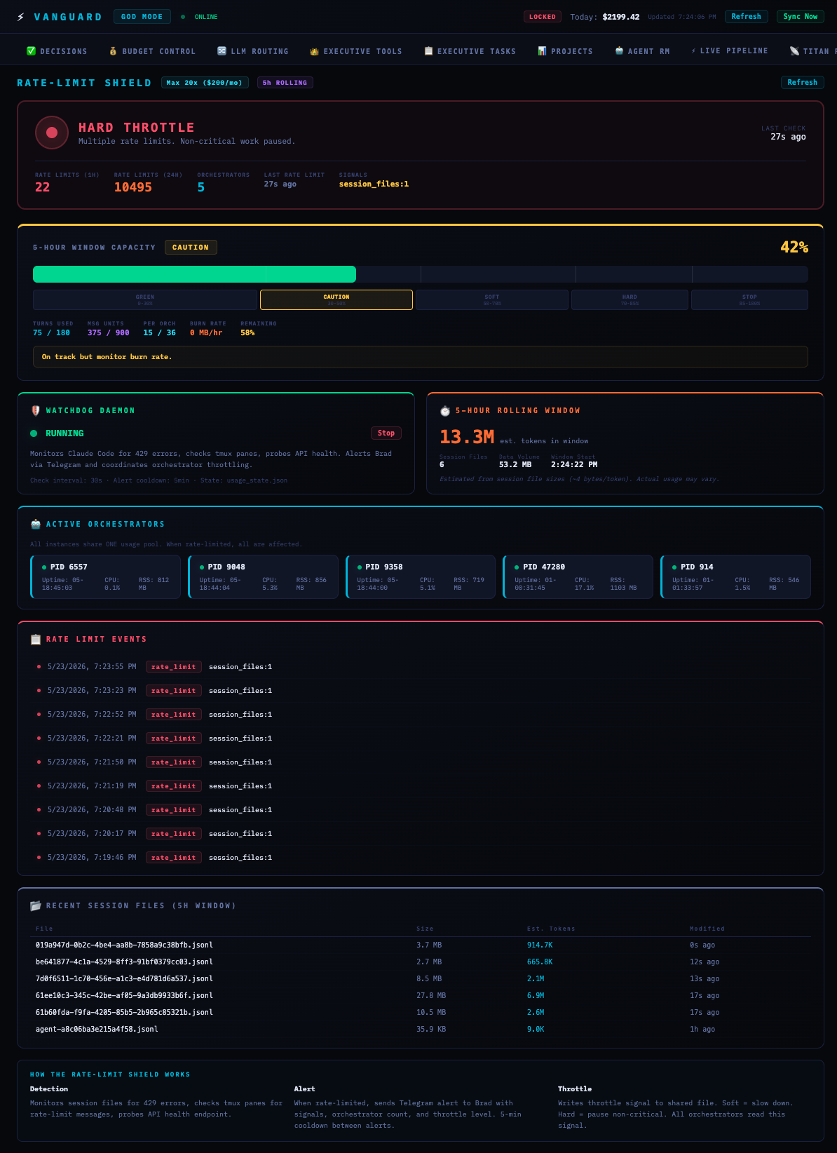Click the 13.3M estimated tokens value
This screenshot has width=837, height=1153.
[x=467, y=437]
